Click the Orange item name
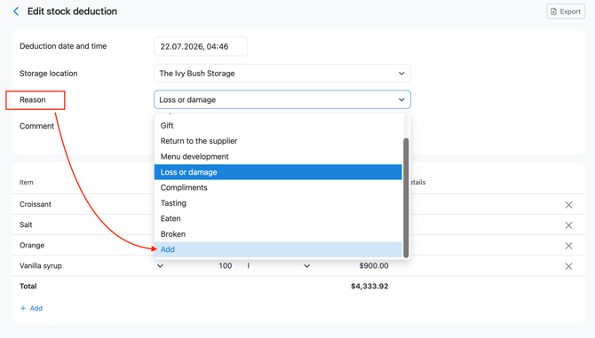595x338 pixels. (32, 245)
